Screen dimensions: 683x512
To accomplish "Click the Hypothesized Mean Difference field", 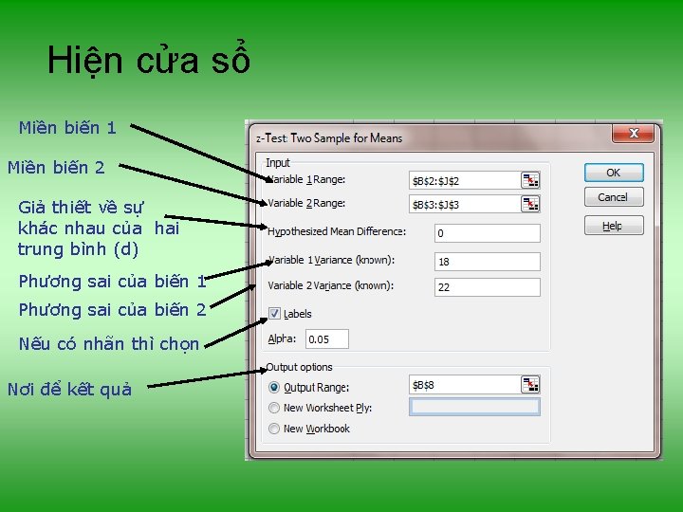I will pyautogui.click(x=488, y=233).
